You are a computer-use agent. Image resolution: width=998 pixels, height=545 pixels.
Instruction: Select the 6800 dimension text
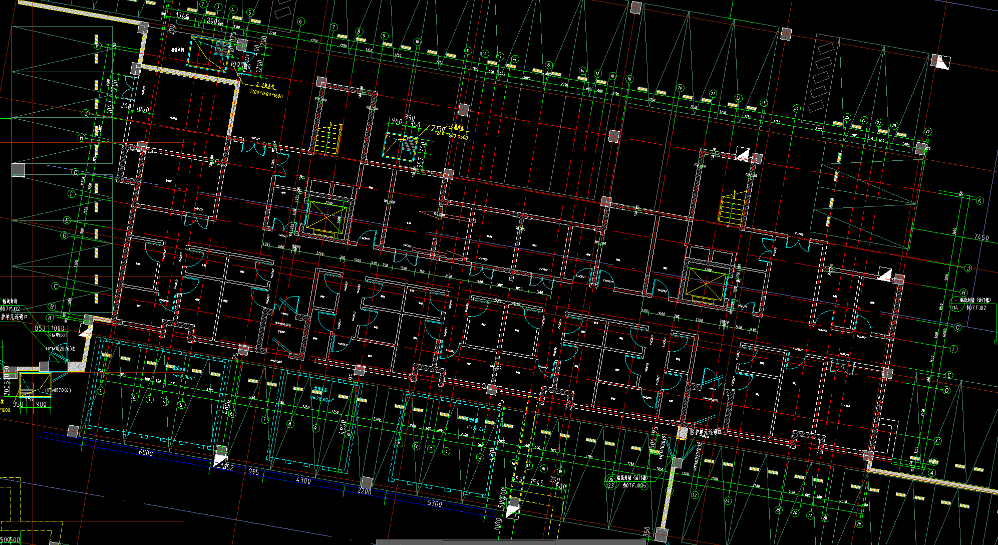(x=146, y=453)
